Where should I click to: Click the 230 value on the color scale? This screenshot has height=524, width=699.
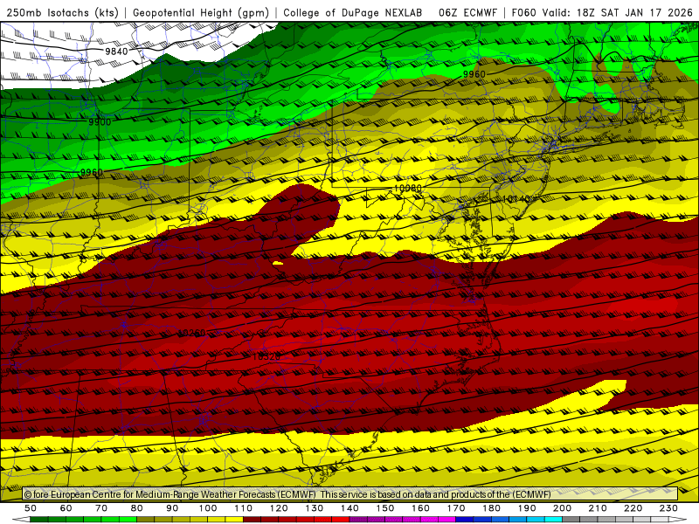pos(668,508)
